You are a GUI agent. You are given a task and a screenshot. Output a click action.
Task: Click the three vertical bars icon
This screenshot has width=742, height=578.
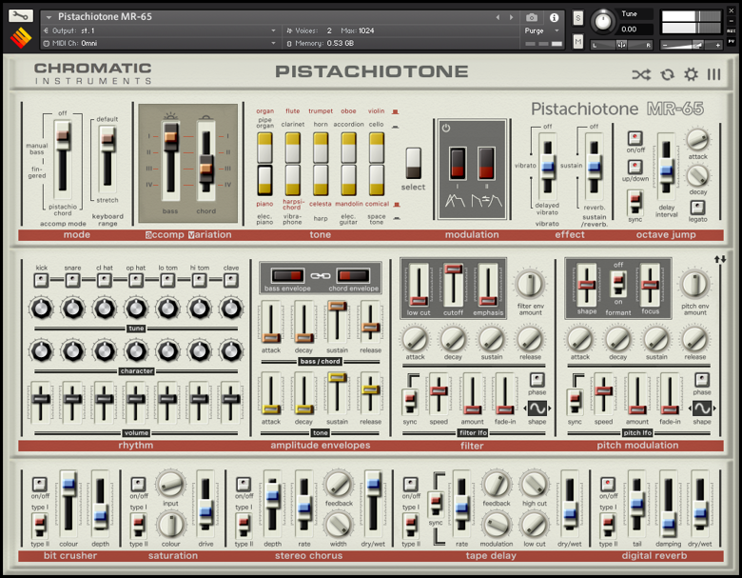click(x=713, y=74)
